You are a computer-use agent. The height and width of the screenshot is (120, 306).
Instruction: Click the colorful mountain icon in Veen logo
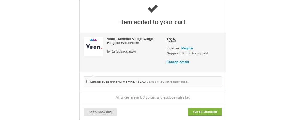coord(93,40)
